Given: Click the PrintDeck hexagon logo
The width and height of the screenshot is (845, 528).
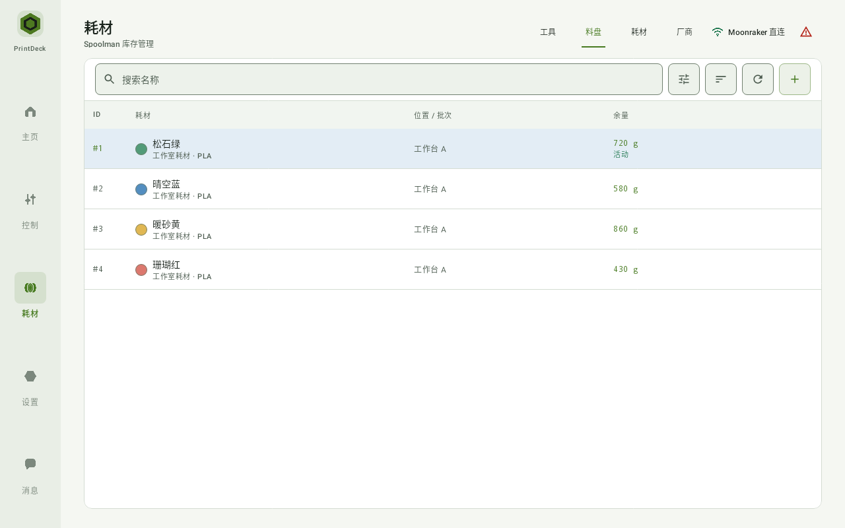Looking at the screenshot, I should click(x=30, y=24).
